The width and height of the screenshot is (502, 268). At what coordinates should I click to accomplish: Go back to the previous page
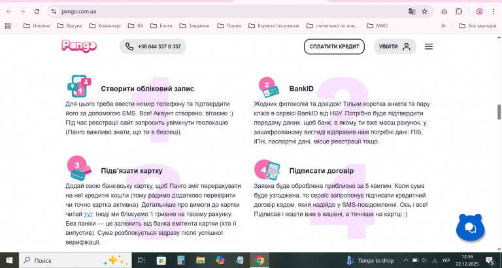[x=8, y=12]
